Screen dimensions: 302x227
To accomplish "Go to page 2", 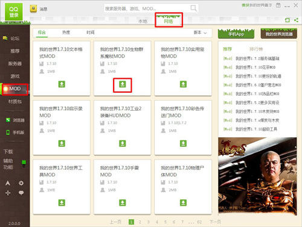I will (140, 222).
